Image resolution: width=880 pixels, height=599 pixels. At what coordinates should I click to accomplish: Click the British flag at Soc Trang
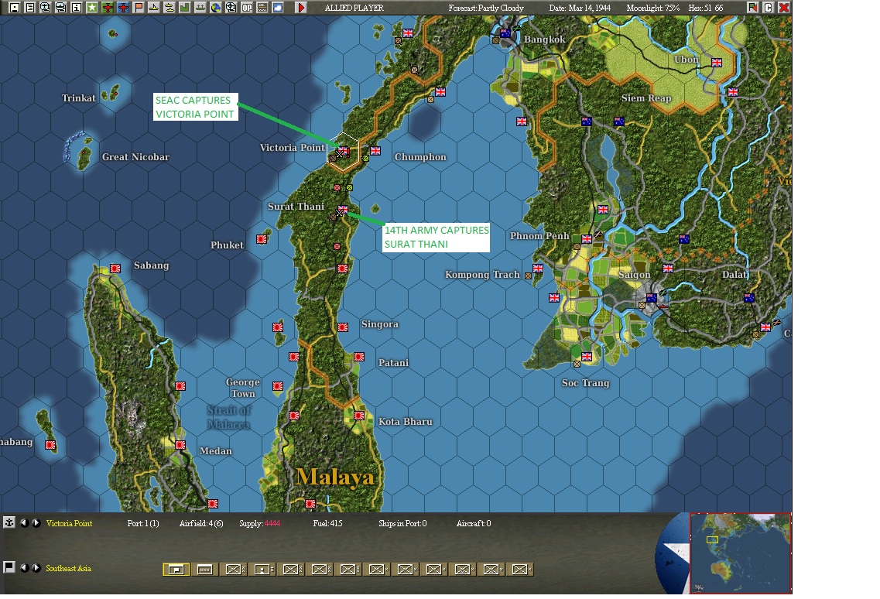587,357
